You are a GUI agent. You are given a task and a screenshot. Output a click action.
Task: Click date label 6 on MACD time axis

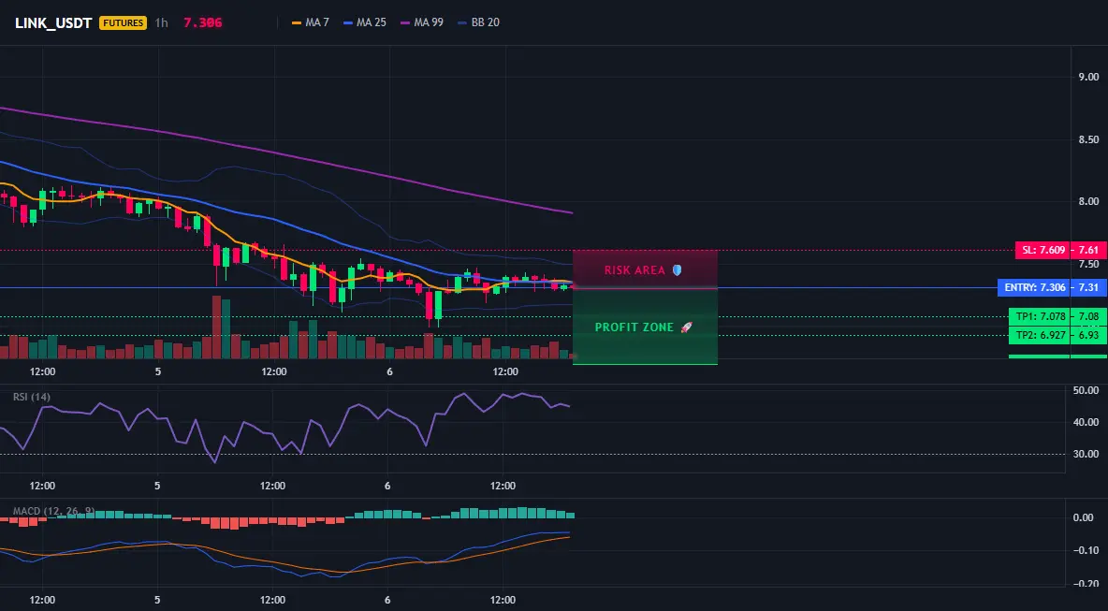click(x=387, y=601)
